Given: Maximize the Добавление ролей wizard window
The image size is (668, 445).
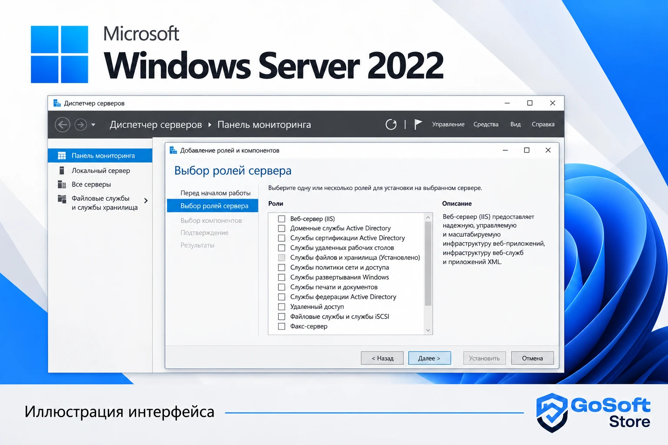Looking at the screenshot, I should (x=527, y=150).
